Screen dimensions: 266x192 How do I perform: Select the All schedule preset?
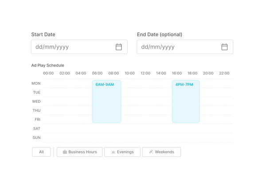pyautogui.click(x=41, y=152)
